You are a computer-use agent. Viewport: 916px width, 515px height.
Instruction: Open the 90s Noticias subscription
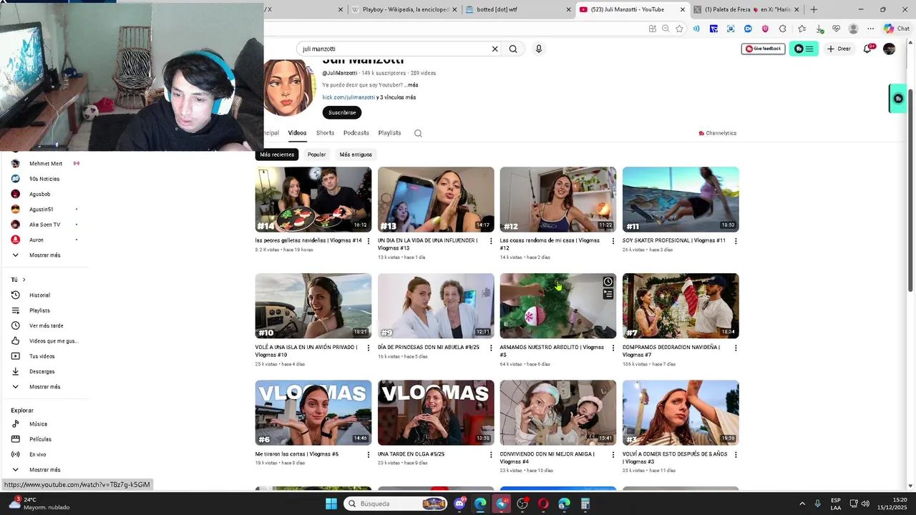click(x=44, y=179)
